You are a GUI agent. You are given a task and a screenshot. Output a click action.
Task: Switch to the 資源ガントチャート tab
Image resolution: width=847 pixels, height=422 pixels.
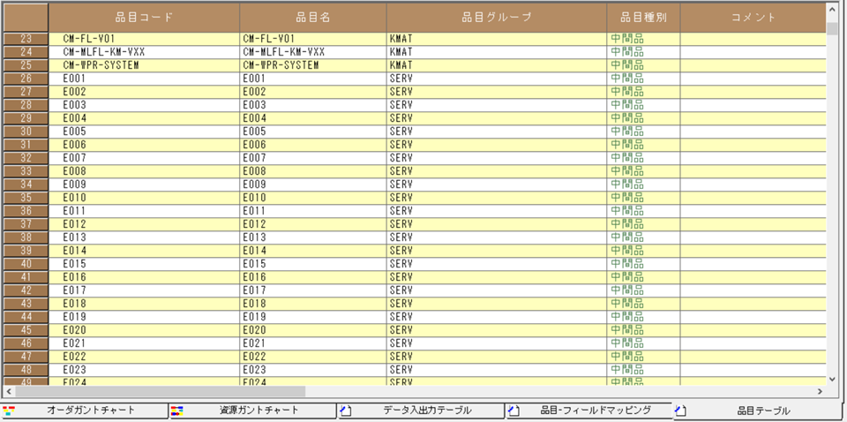[253, 411]
